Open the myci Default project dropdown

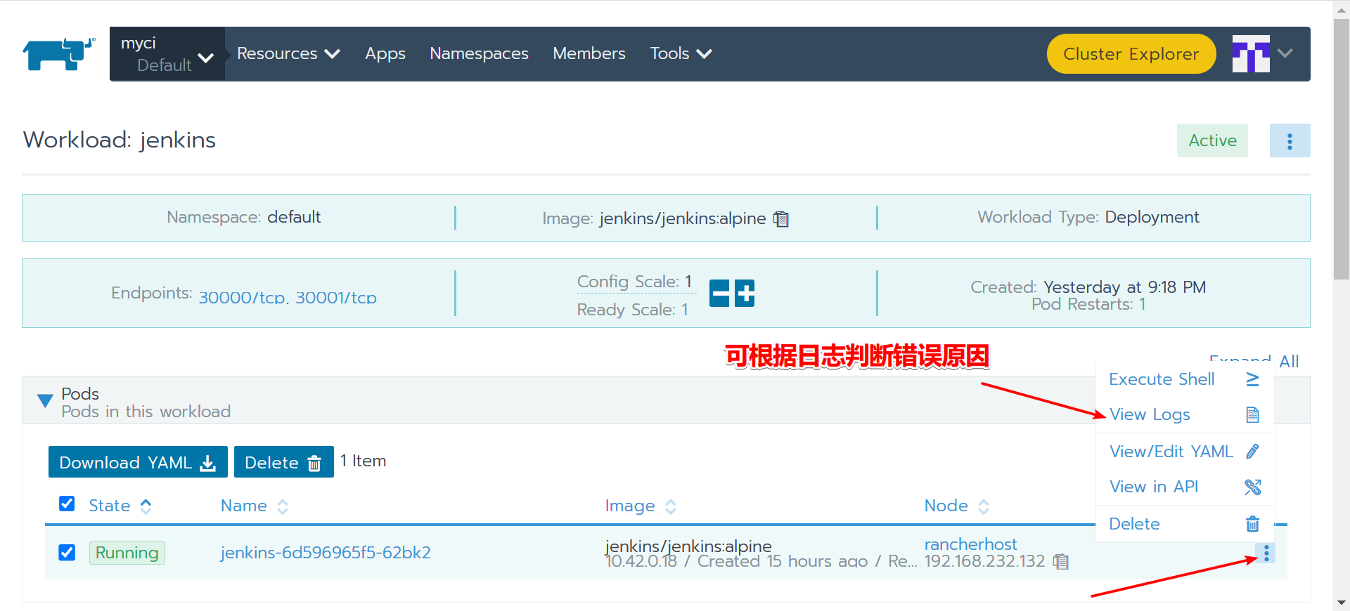click(167, 53)
